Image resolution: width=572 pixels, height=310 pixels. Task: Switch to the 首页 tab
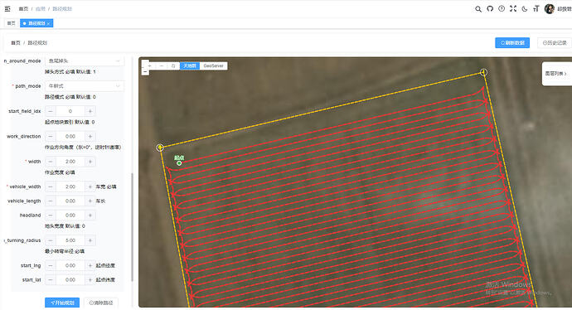pos(12,23)
